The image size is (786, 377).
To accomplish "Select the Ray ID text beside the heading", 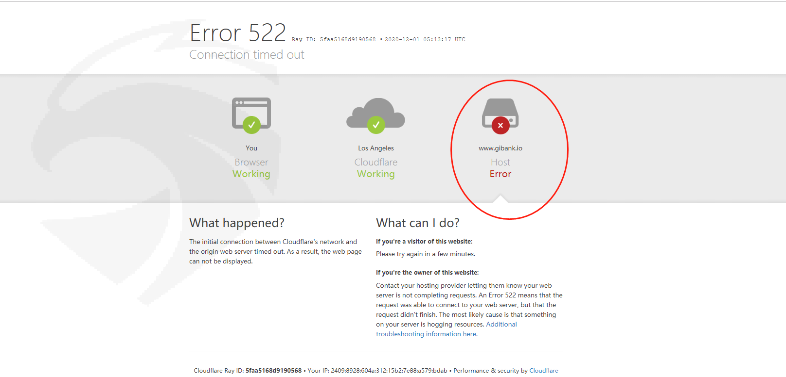I will tap(334, 40).
